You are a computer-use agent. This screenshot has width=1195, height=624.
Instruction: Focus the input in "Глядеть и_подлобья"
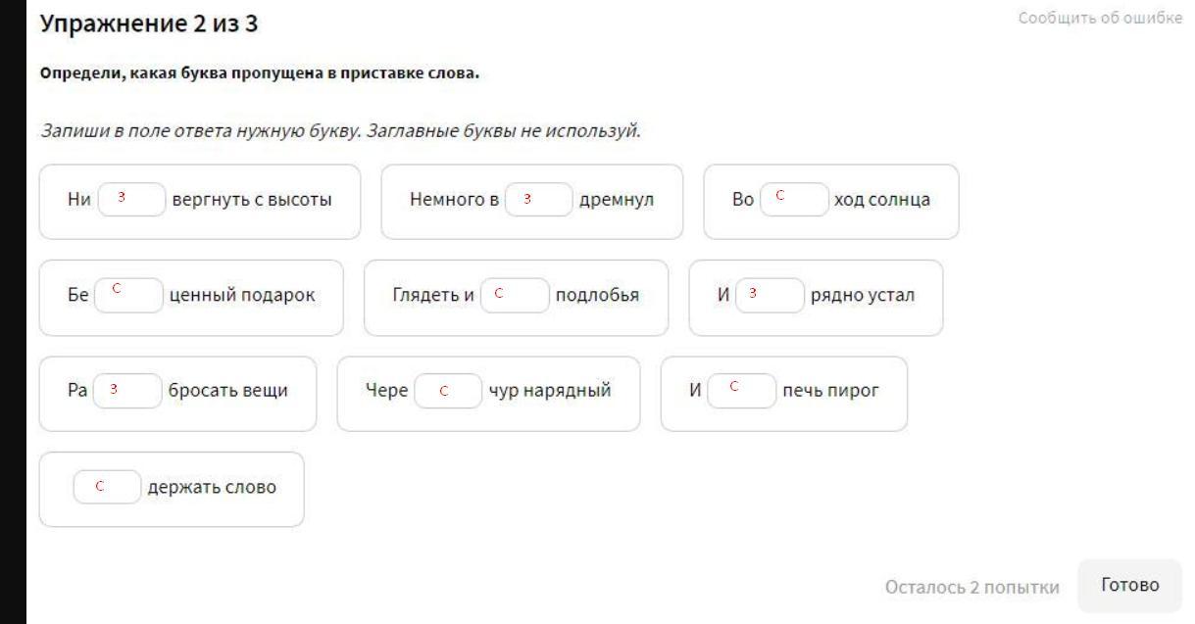[x=515, y=296]
